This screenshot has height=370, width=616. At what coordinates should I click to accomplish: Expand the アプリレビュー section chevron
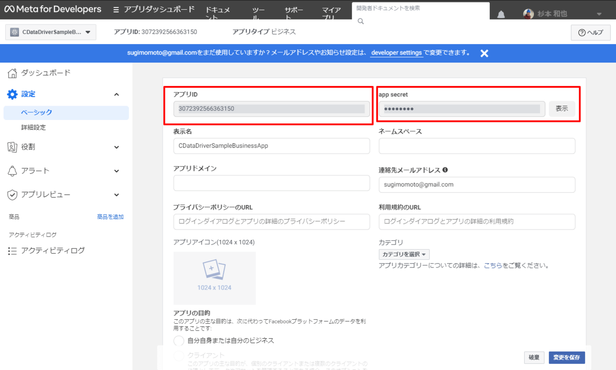117,195
